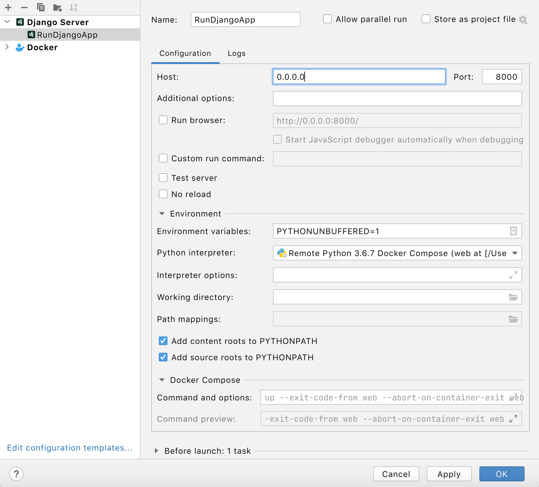Enable the Run browser option
The width and height of the screenshot is (539, 487).
[x=163, y=120]
